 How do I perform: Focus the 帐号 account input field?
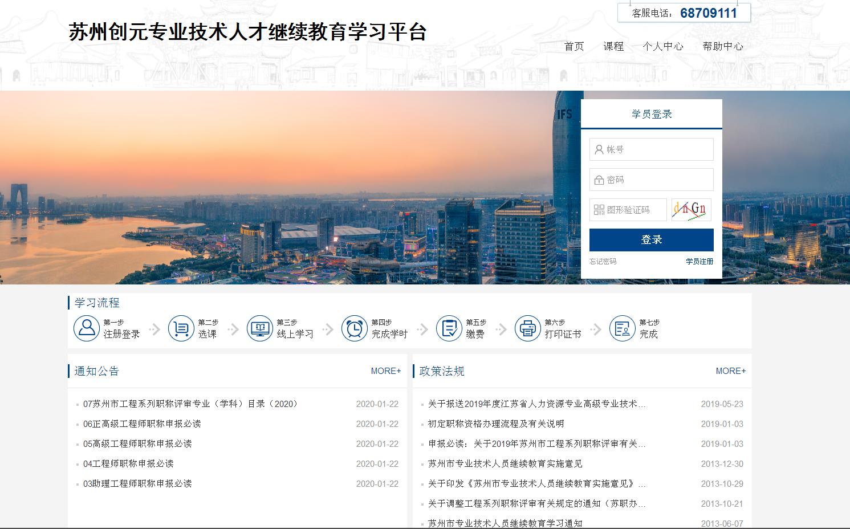pos(652,149)
